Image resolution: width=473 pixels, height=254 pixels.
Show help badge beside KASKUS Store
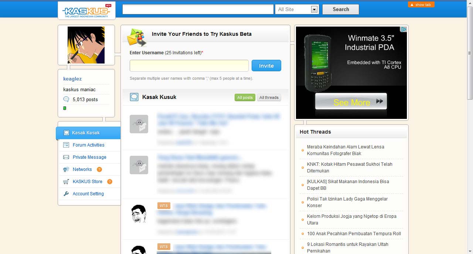[x=109, y=182]
